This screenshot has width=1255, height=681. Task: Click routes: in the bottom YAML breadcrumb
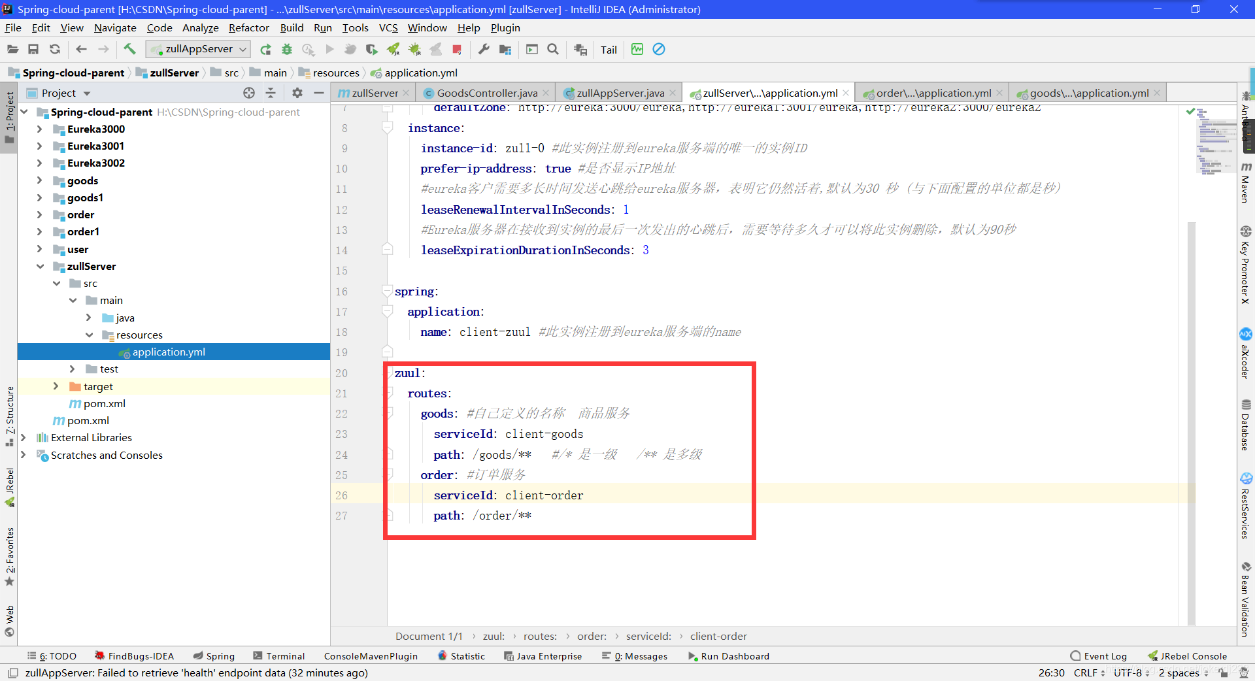(540, 636)
